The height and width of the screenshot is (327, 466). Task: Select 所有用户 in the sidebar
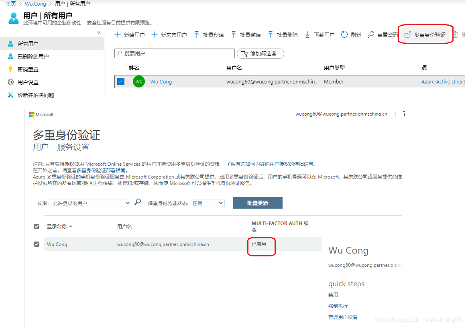click(x=52, y=44)
